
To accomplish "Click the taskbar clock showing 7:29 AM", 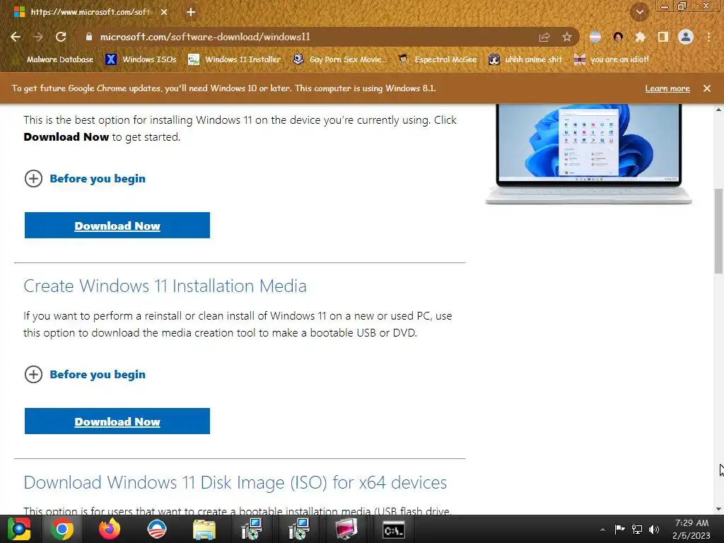I will coord(691,530).
